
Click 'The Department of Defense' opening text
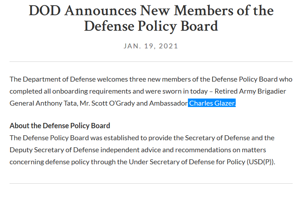(53, 79)
